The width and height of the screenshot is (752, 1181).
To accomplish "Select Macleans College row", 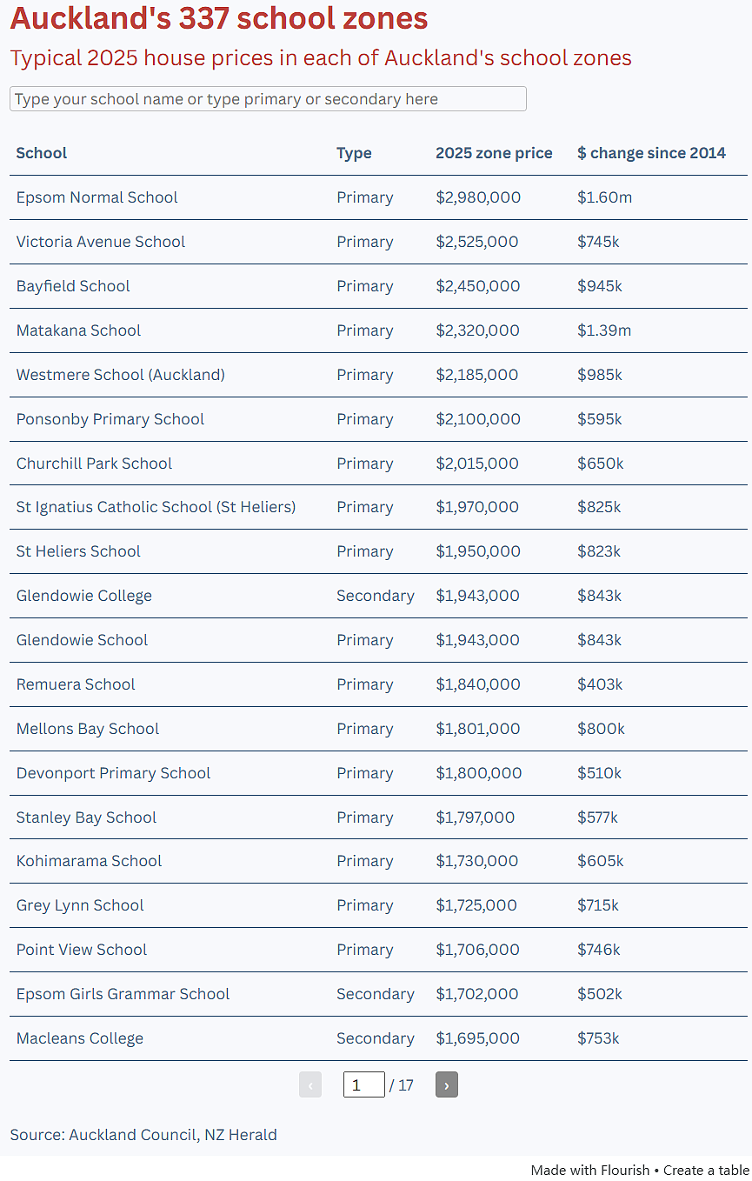I will click(x=378, y=1038).
